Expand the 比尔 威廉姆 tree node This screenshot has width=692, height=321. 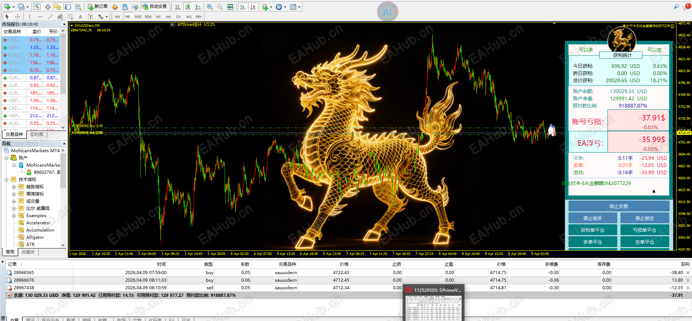[x=14, y=208]
